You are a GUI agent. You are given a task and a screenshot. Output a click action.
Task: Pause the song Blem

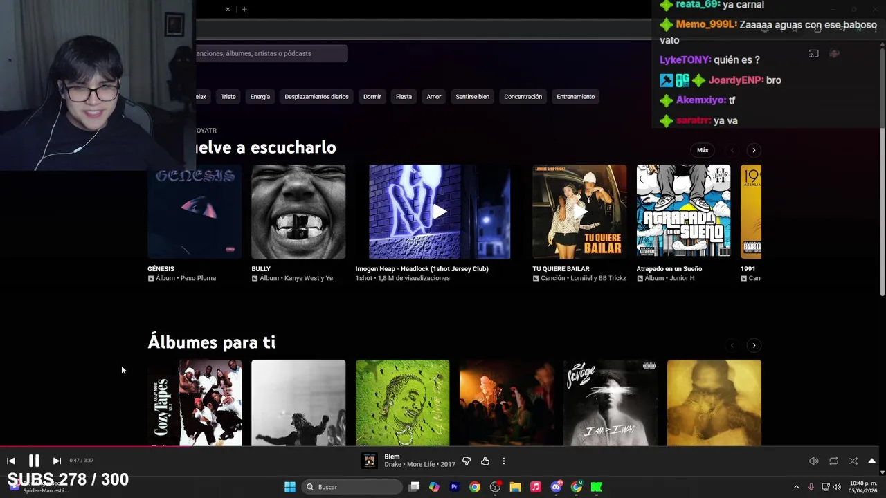tap(34, 461)
